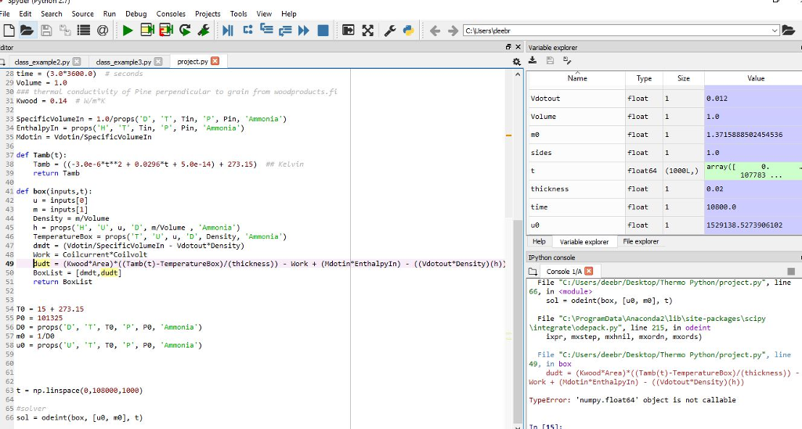802x429 pixels.
Task: Close the project.py editor tab
Action: click(x=215, y=61)
